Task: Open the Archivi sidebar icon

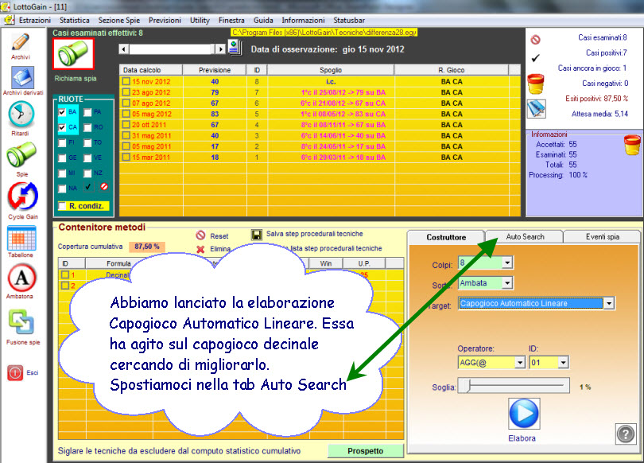Action: [x=21, y=42]
